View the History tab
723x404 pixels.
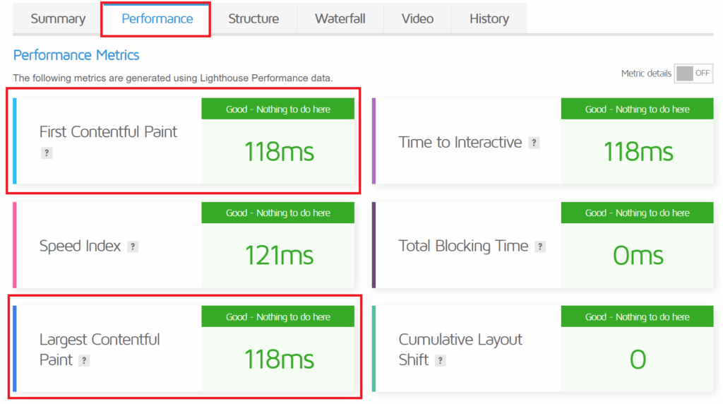(489, 19)
